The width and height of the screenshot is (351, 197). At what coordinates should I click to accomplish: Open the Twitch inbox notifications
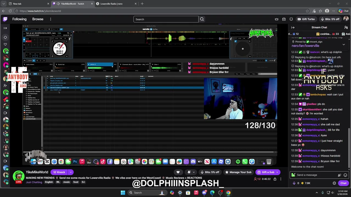coord(284,19)
